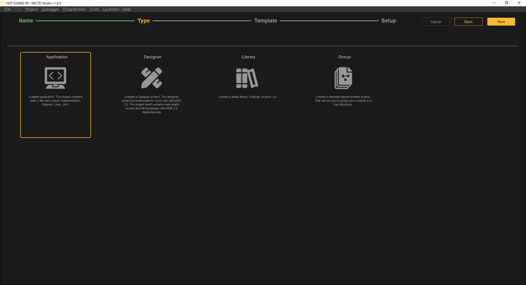Go back with the Back button
This screenshot has width=526, height=285.
[x=468, y=22]
